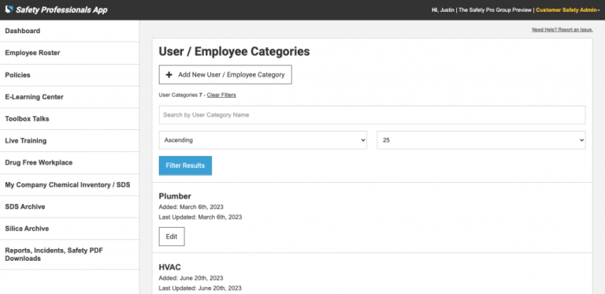The image size is (605, 294).
Task: Click the Need Help? Report an Issue link
Action: [x=562, y=30]
